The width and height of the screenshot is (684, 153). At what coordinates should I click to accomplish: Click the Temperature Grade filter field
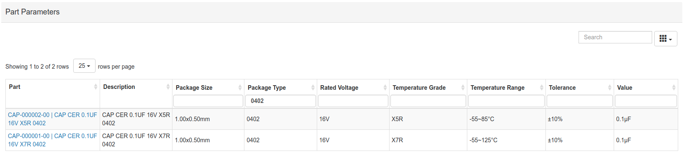click(x=428, y=101)
